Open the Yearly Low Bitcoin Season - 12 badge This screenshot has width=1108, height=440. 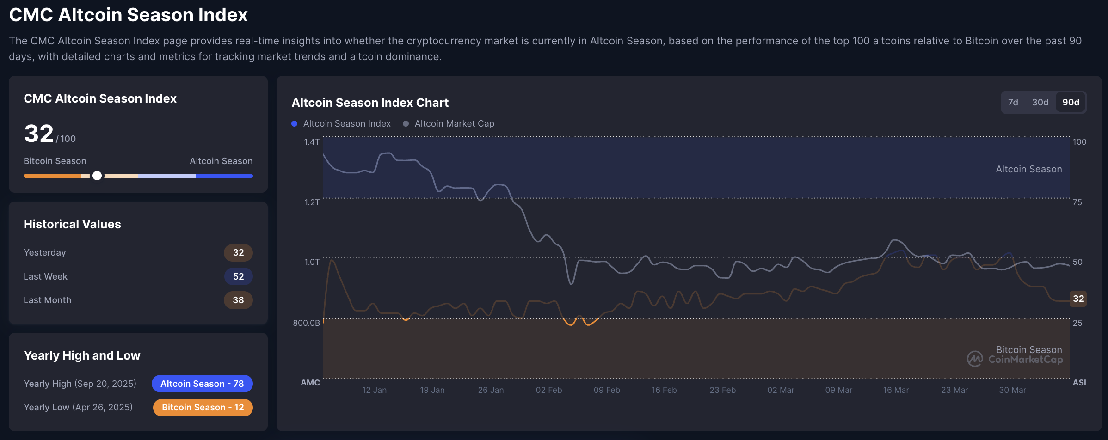click(203, 407)
